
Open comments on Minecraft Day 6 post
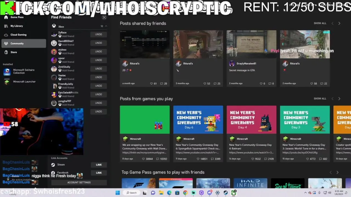coord(216,159)
